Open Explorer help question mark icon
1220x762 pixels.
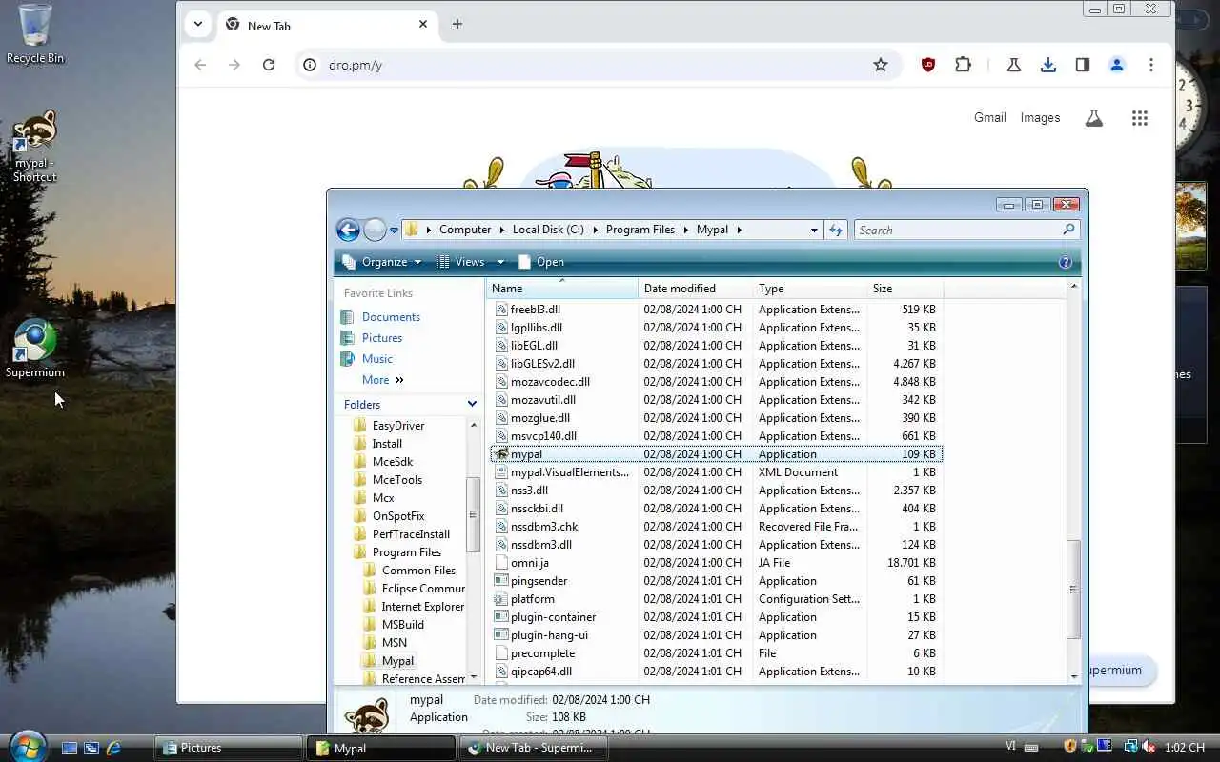(x=1066, y=262)
